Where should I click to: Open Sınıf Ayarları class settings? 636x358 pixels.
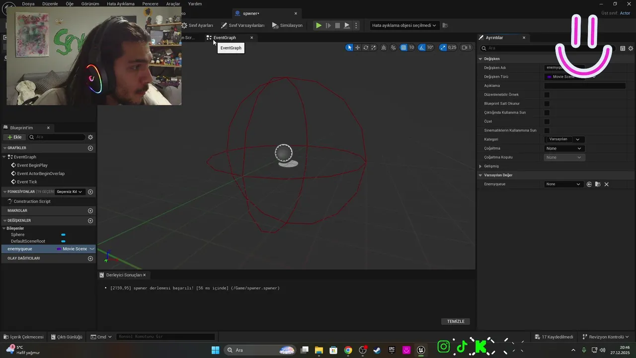[197, 25]
